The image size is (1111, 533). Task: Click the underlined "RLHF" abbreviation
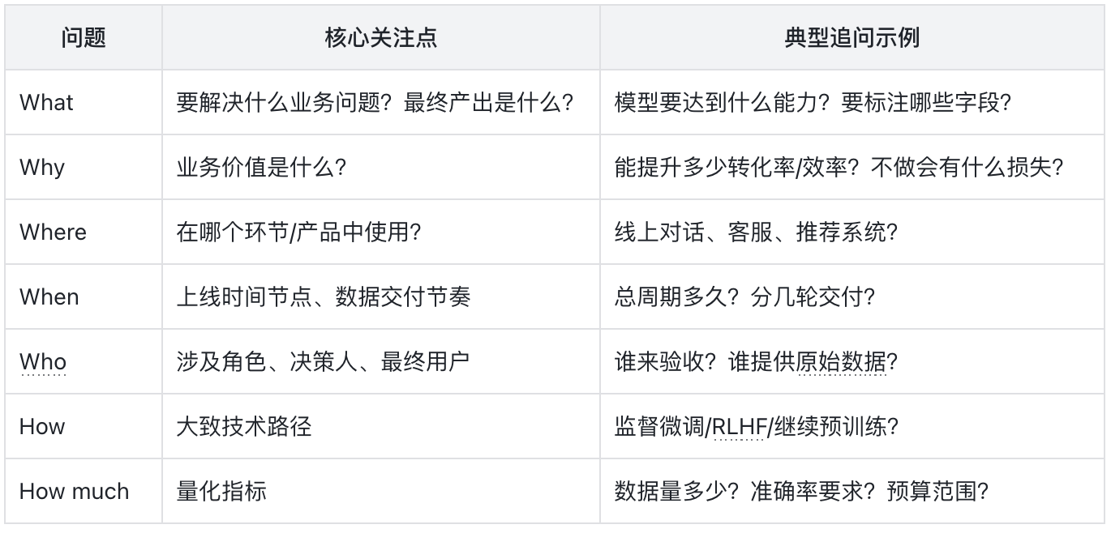(737, 427)
